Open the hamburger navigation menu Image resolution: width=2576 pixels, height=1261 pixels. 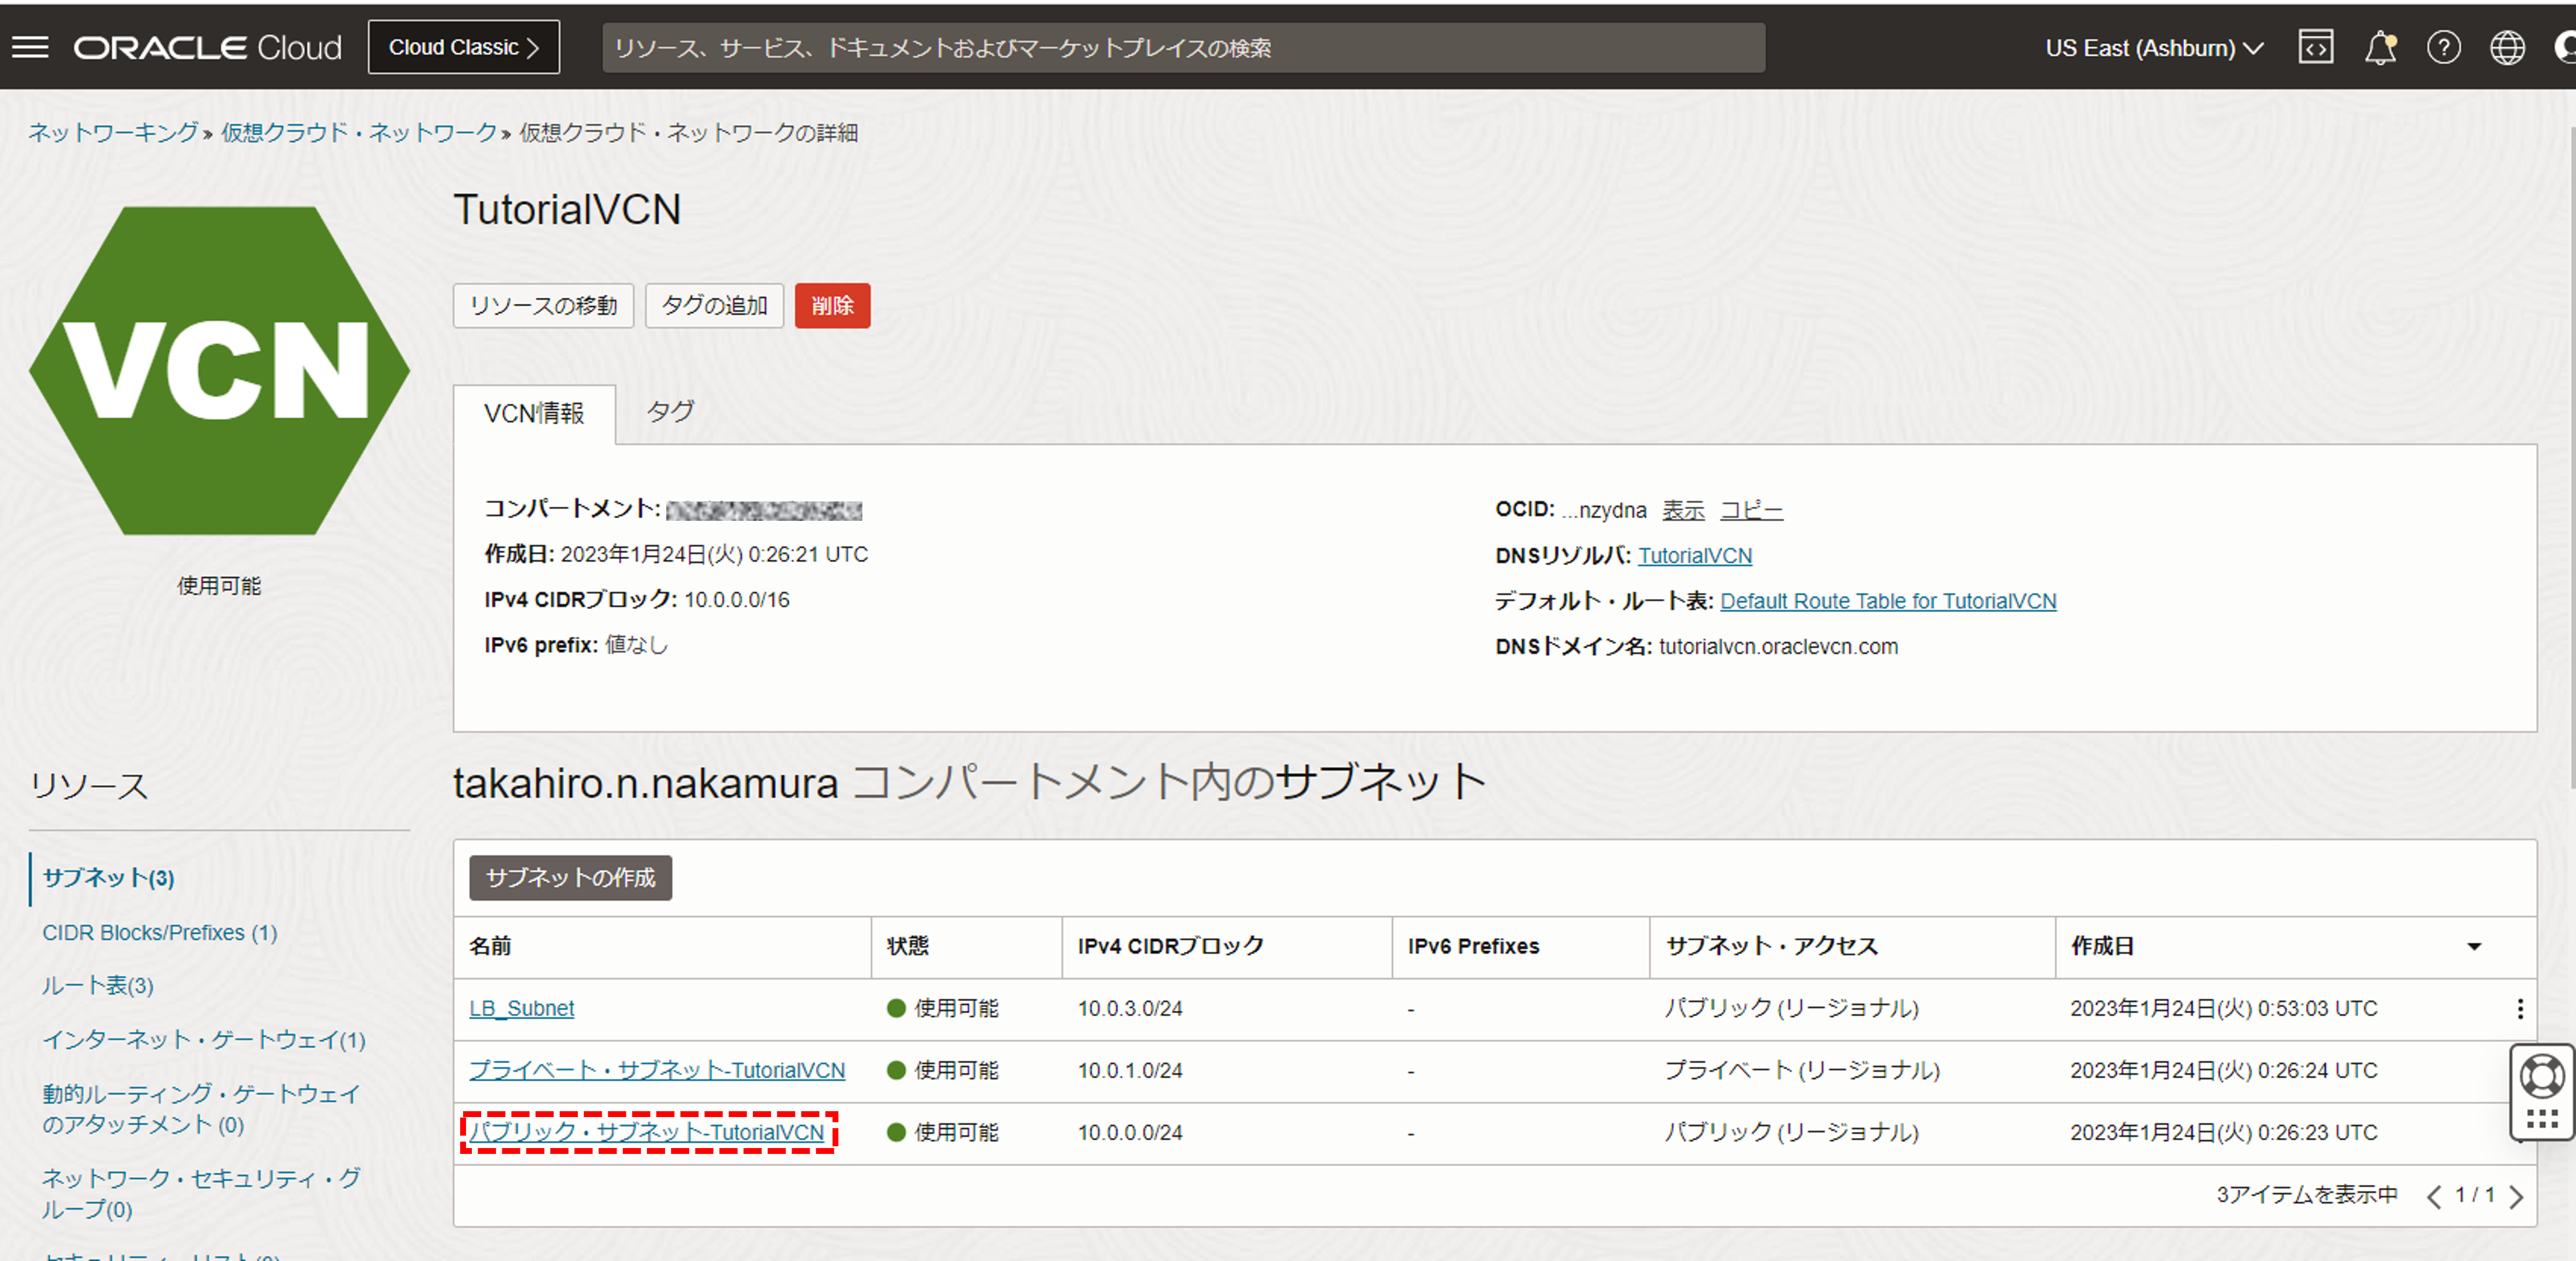coord(30,47)
